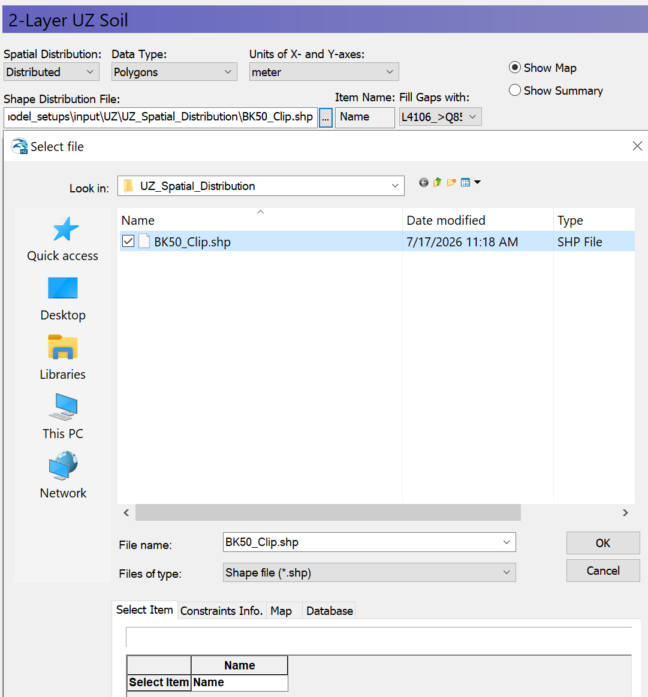Open Libraries location in the sidebar
The image size is (648, 697).
point(63,358)
